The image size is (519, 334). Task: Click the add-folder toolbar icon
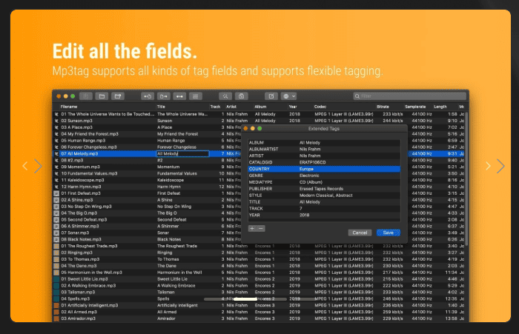[x=117, y=96]
